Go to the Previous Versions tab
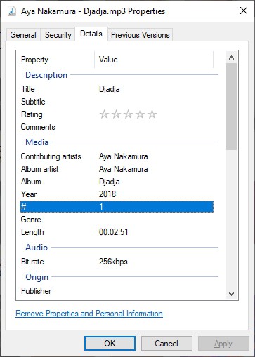Viewport: 255px width, 357px height. (140, 35)
